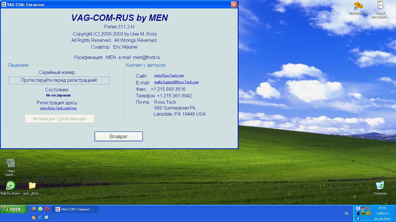Click the RL language indicator

[x=347, y=213]
